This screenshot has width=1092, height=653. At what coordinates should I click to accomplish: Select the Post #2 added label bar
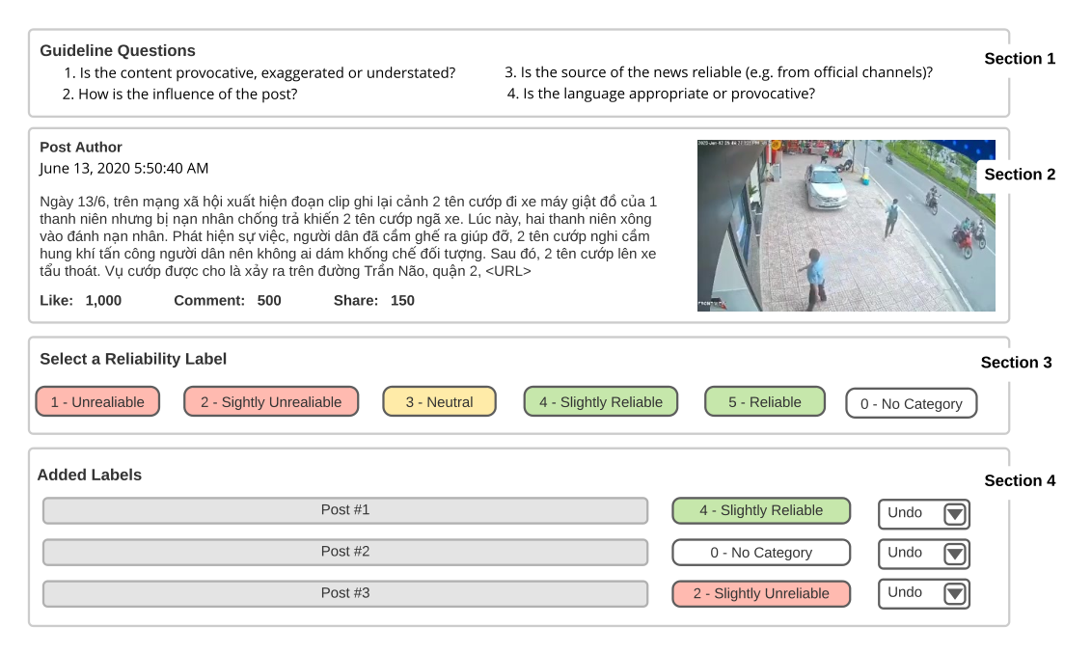point(345,552)
